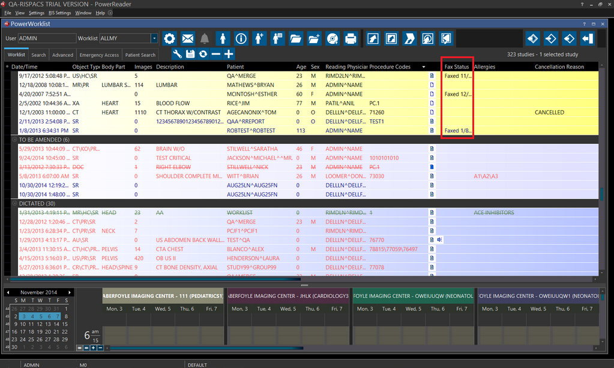Click the gear settings icon in the toolbar
This screenshot has height=368, width=614.
point(170,38)
